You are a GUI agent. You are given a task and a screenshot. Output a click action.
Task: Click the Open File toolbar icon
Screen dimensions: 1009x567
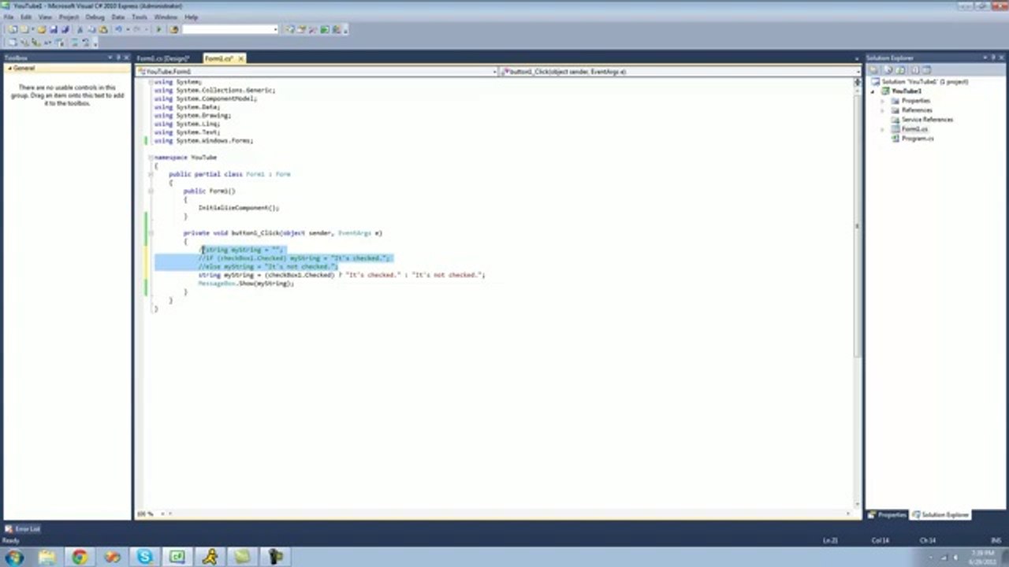point(42,29)
